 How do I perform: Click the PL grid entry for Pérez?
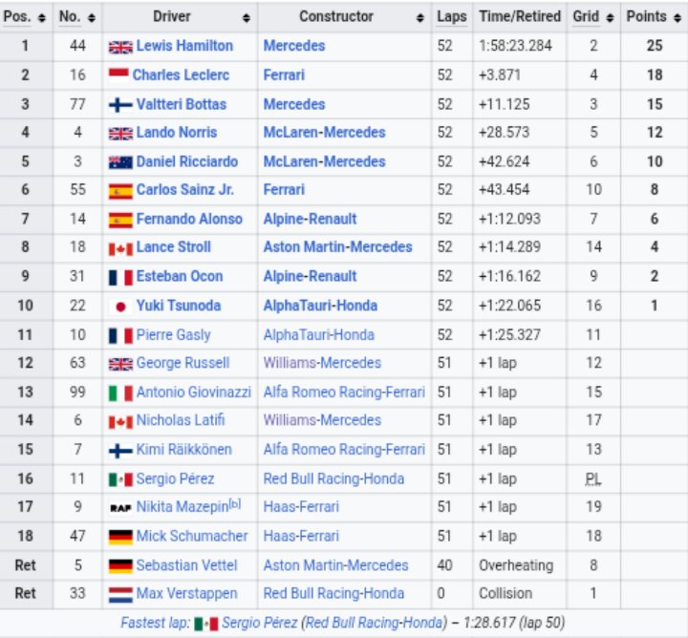pyautogui.click(x=593, y=478)
